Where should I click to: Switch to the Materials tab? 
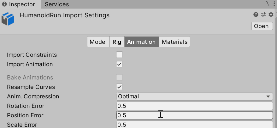pos(174,42)
